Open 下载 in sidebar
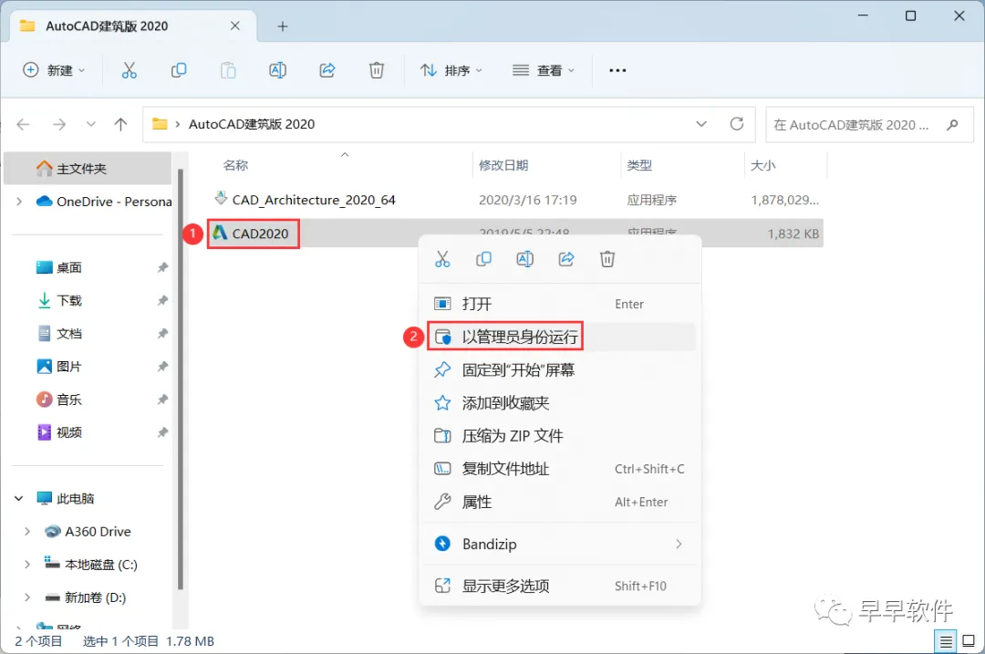Screen dimensions: 985x654 [69, 300]
